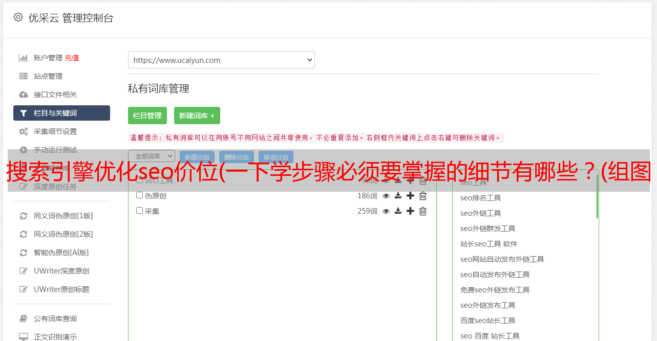Viewport: 657px width, 341px height.
Task: Click the 新建词库 + button
Action: tap(197, 116)
